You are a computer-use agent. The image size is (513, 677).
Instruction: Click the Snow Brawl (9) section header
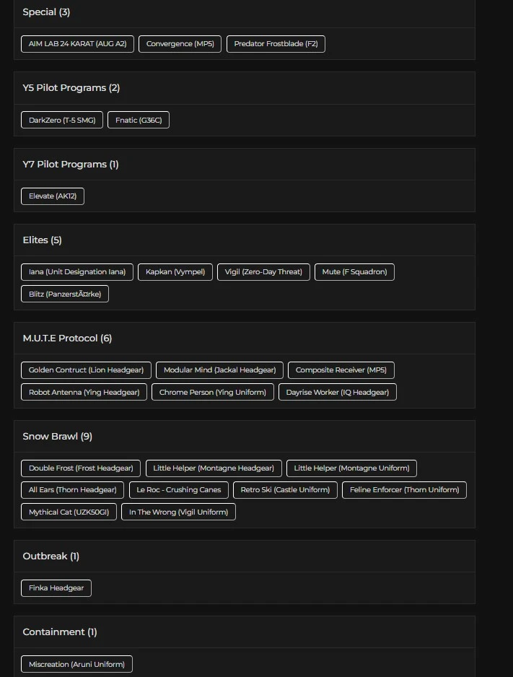tap(58, 437)
